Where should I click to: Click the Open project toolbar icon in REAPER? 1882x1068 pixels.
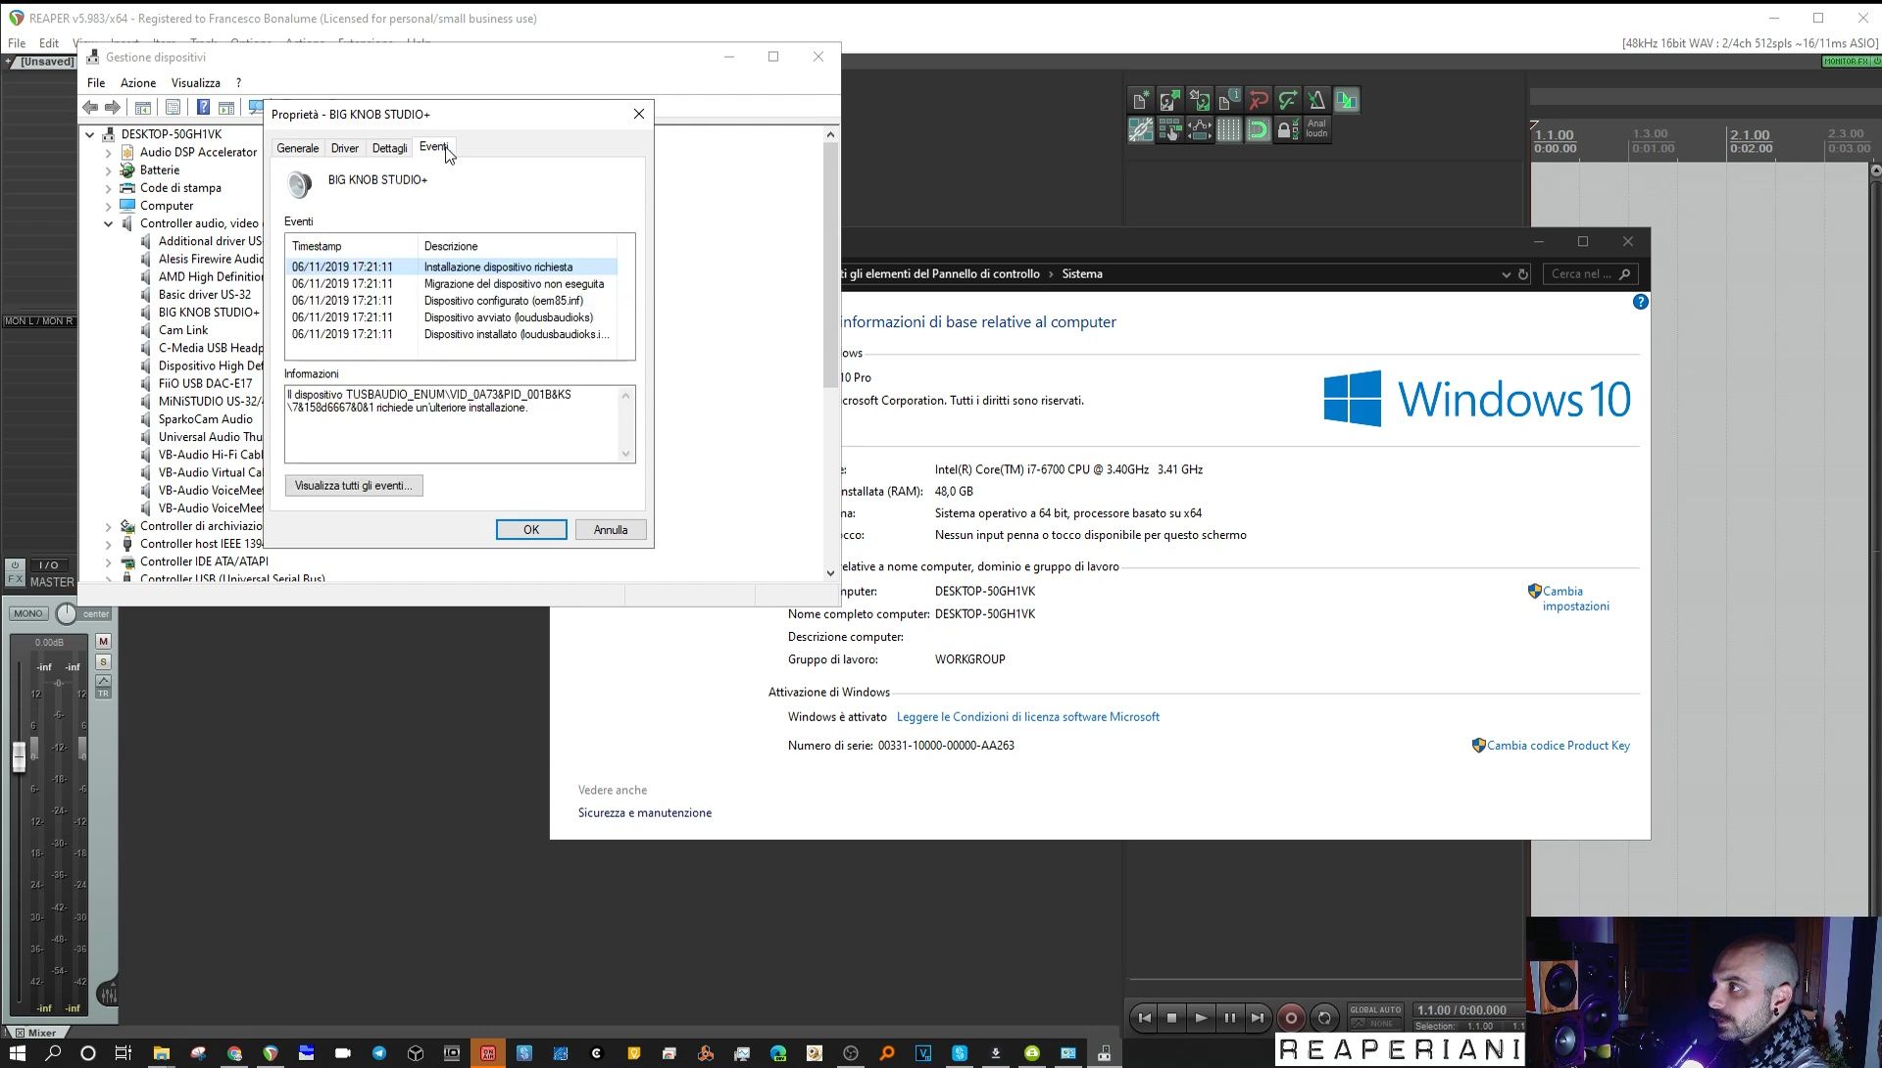pos(1169,100)
